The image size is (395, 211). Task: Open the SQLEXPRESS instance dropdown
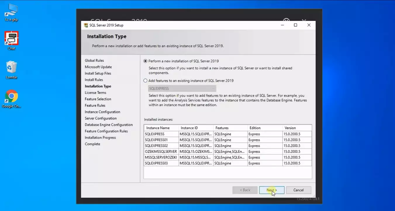click(182, 89)
